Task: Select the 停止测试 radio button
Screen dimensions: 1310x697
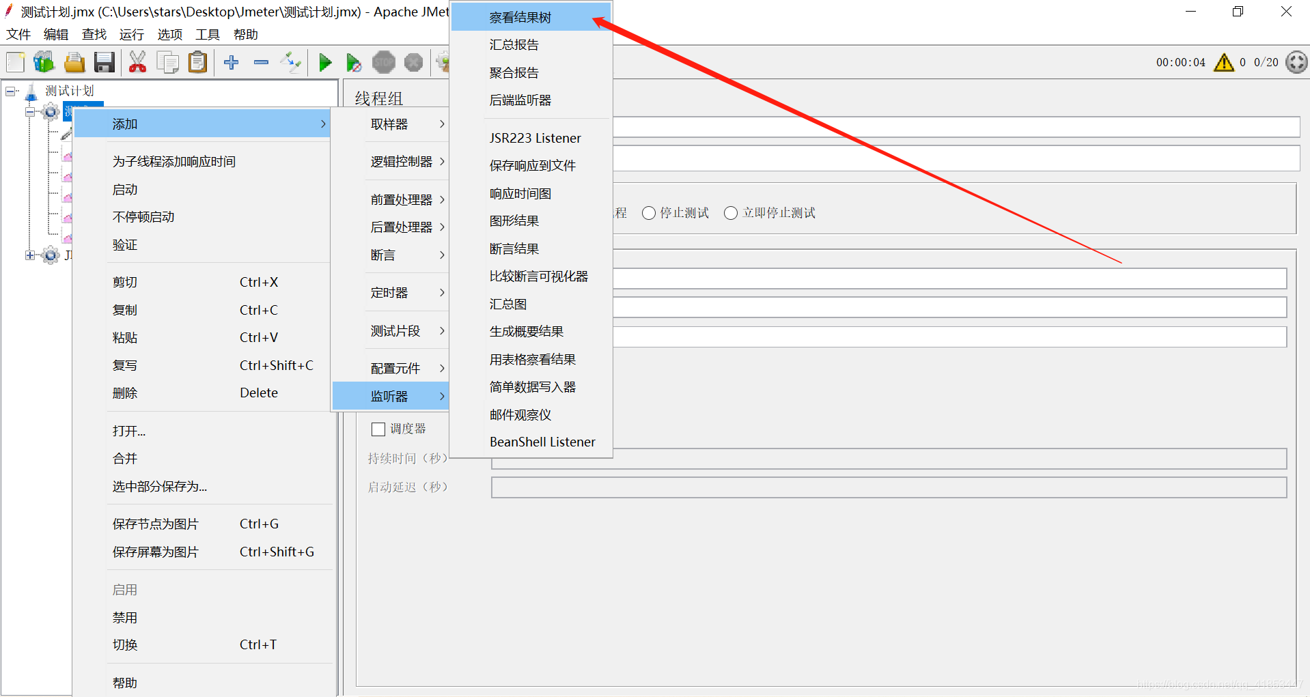Action: 649,213
